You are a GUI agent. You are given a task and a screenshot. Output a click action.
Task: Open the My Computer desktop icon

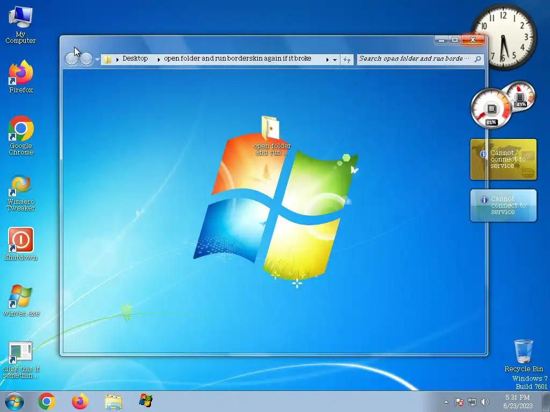tap(21, 25)
